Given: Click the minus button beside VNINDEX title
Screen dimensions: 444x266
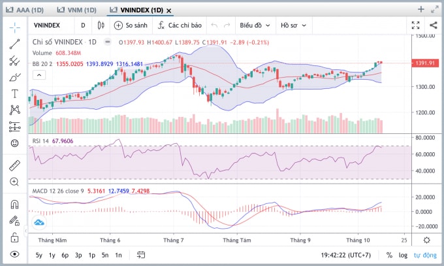Looking at the screenshot, I should click(108, 42).
